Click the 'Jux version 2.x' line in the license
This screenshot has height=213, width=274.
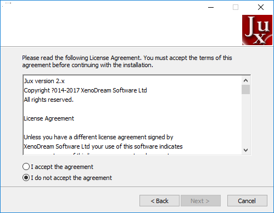(44, 81)
